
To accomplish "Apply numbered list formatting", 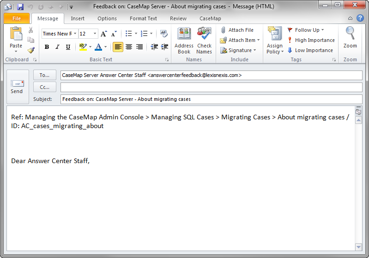I will [144, 34].
